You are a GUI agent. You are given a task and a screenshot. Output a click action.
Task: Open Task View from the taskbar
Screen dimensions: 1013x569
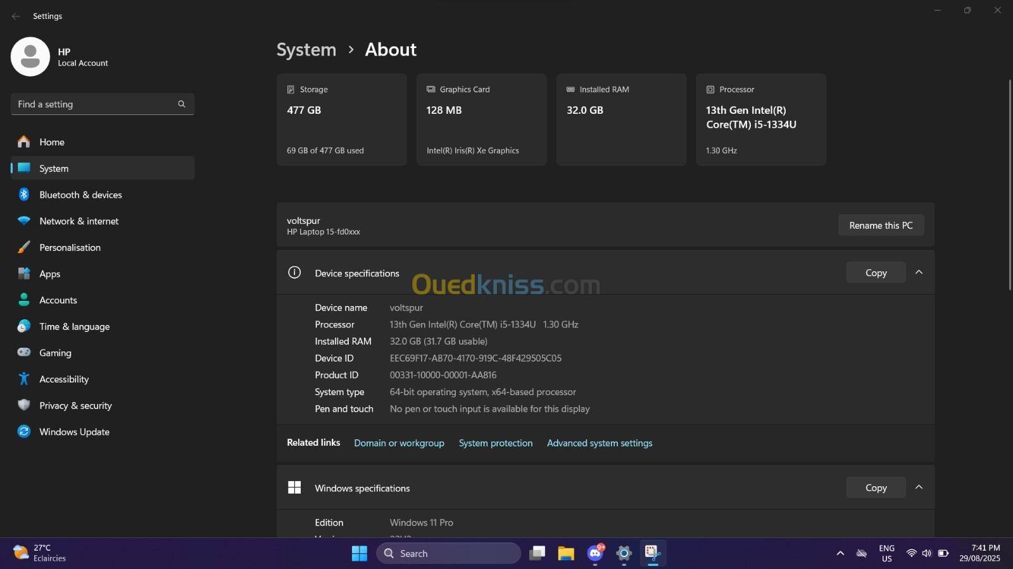point(538,554)
